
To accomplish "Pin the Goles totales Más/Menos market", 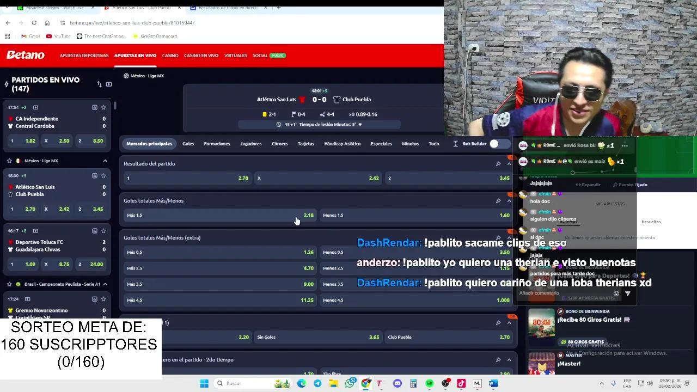I will [x=498, y=201].
